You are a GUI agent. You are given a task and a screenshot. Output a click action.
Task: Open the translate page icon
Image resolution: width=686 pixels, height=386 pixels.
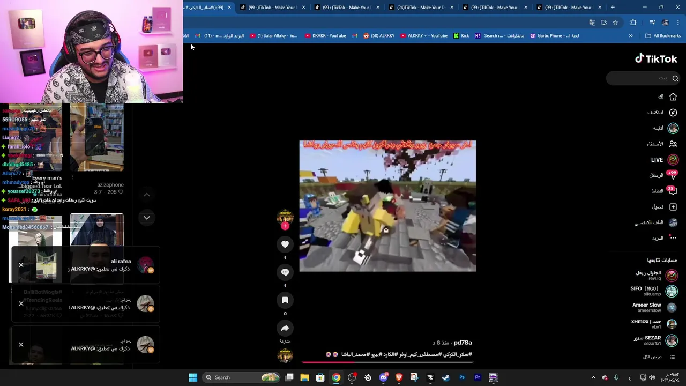[592, 23]
